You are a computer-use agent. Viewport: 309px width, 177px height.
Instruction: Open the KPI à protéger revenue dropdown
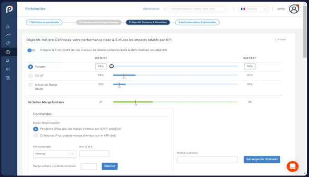[55, 154]
